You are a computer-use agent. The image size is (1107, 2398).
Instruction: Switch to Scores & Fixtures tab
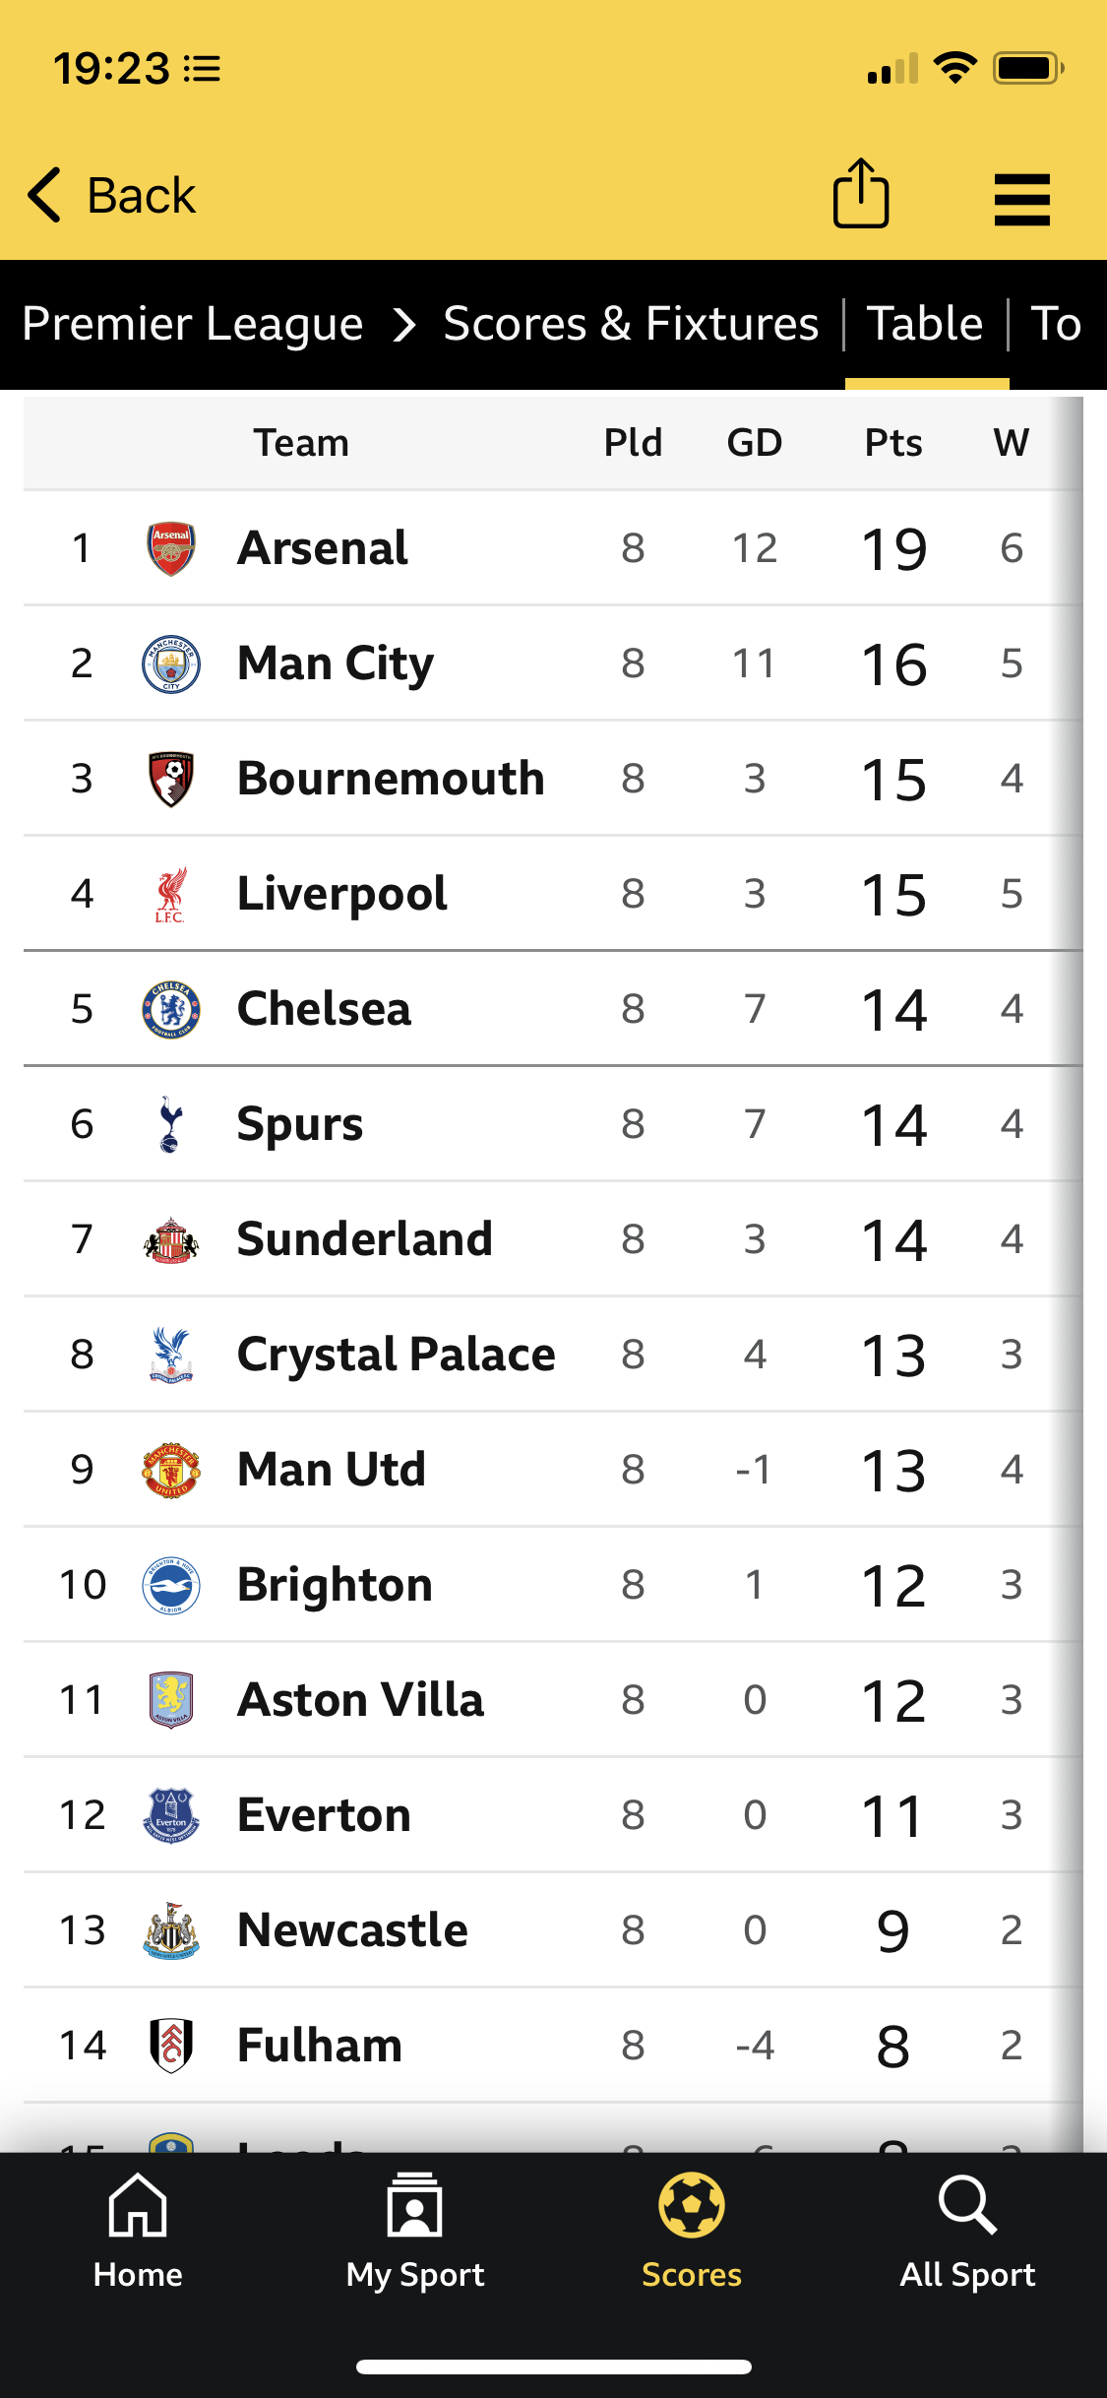tap(631, 324)
